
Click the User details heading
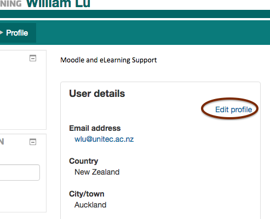(97, 94)
